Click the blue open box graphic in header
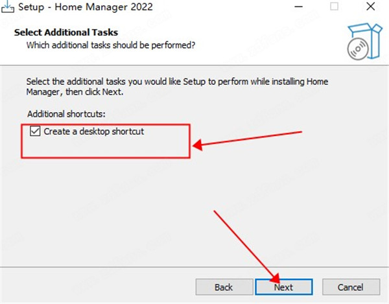The image size is (389, 304). [x=368, y=40]
